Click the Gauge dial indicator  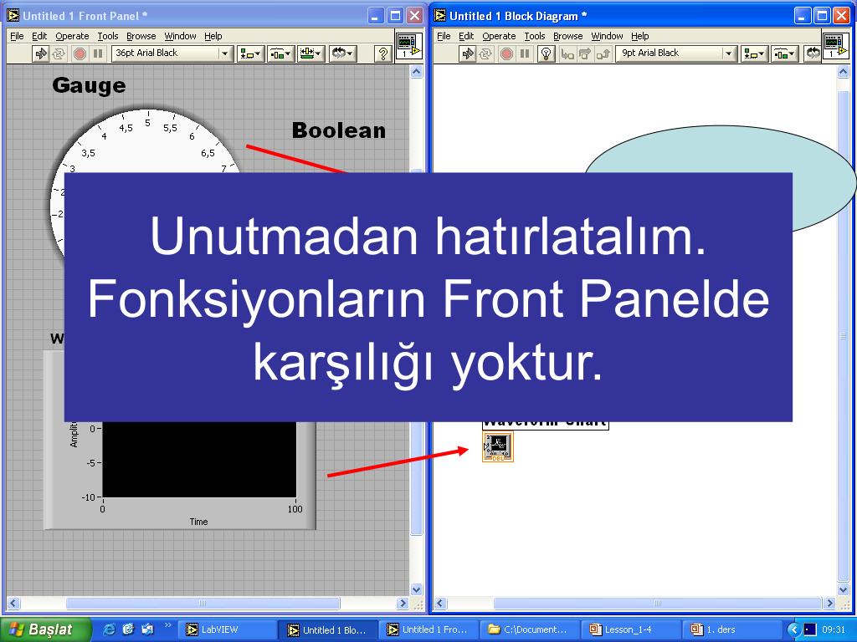coord(147,142)
